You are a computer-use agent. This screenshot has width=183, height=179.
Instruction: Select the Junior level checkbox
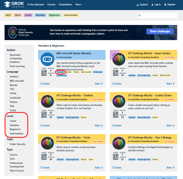(x=8, y=121)
